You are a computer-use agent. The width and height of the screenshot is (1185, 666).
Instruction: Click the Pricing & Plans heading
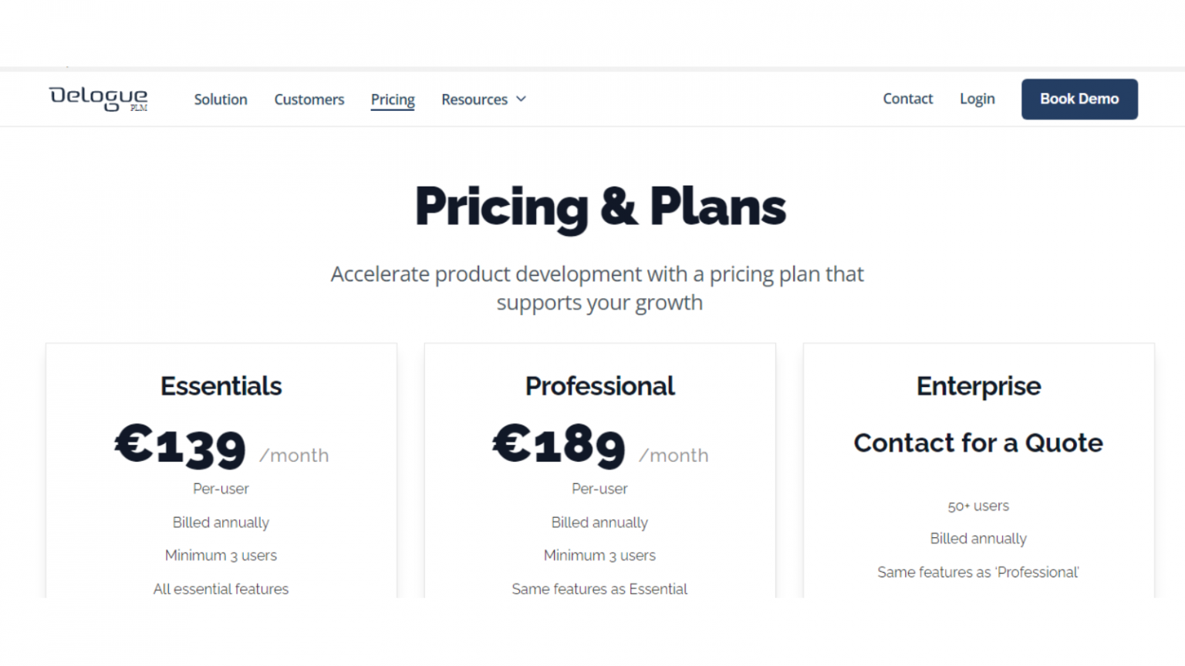[600, 207]
